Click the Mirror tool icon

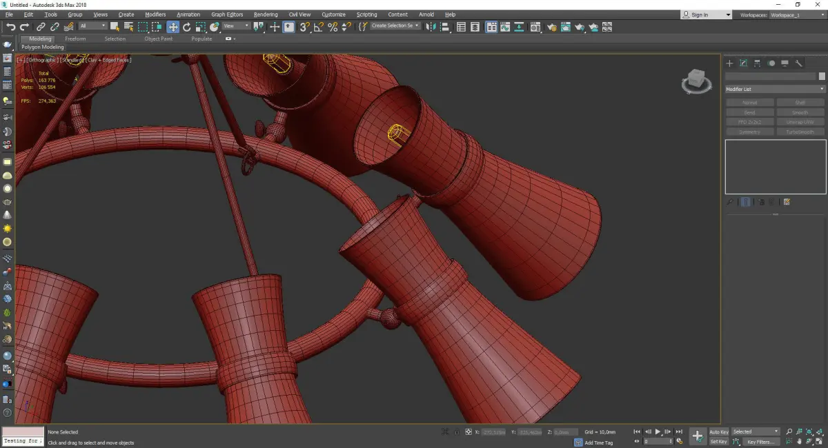pos(431,27)
